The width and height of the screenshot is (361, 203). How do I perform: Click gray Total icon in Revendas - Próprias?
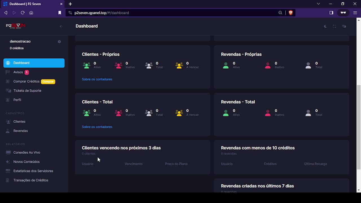[x=308, y=65]
